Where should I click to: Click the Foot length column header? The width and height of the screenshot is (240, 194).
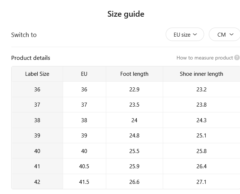(x=134, y=74)
